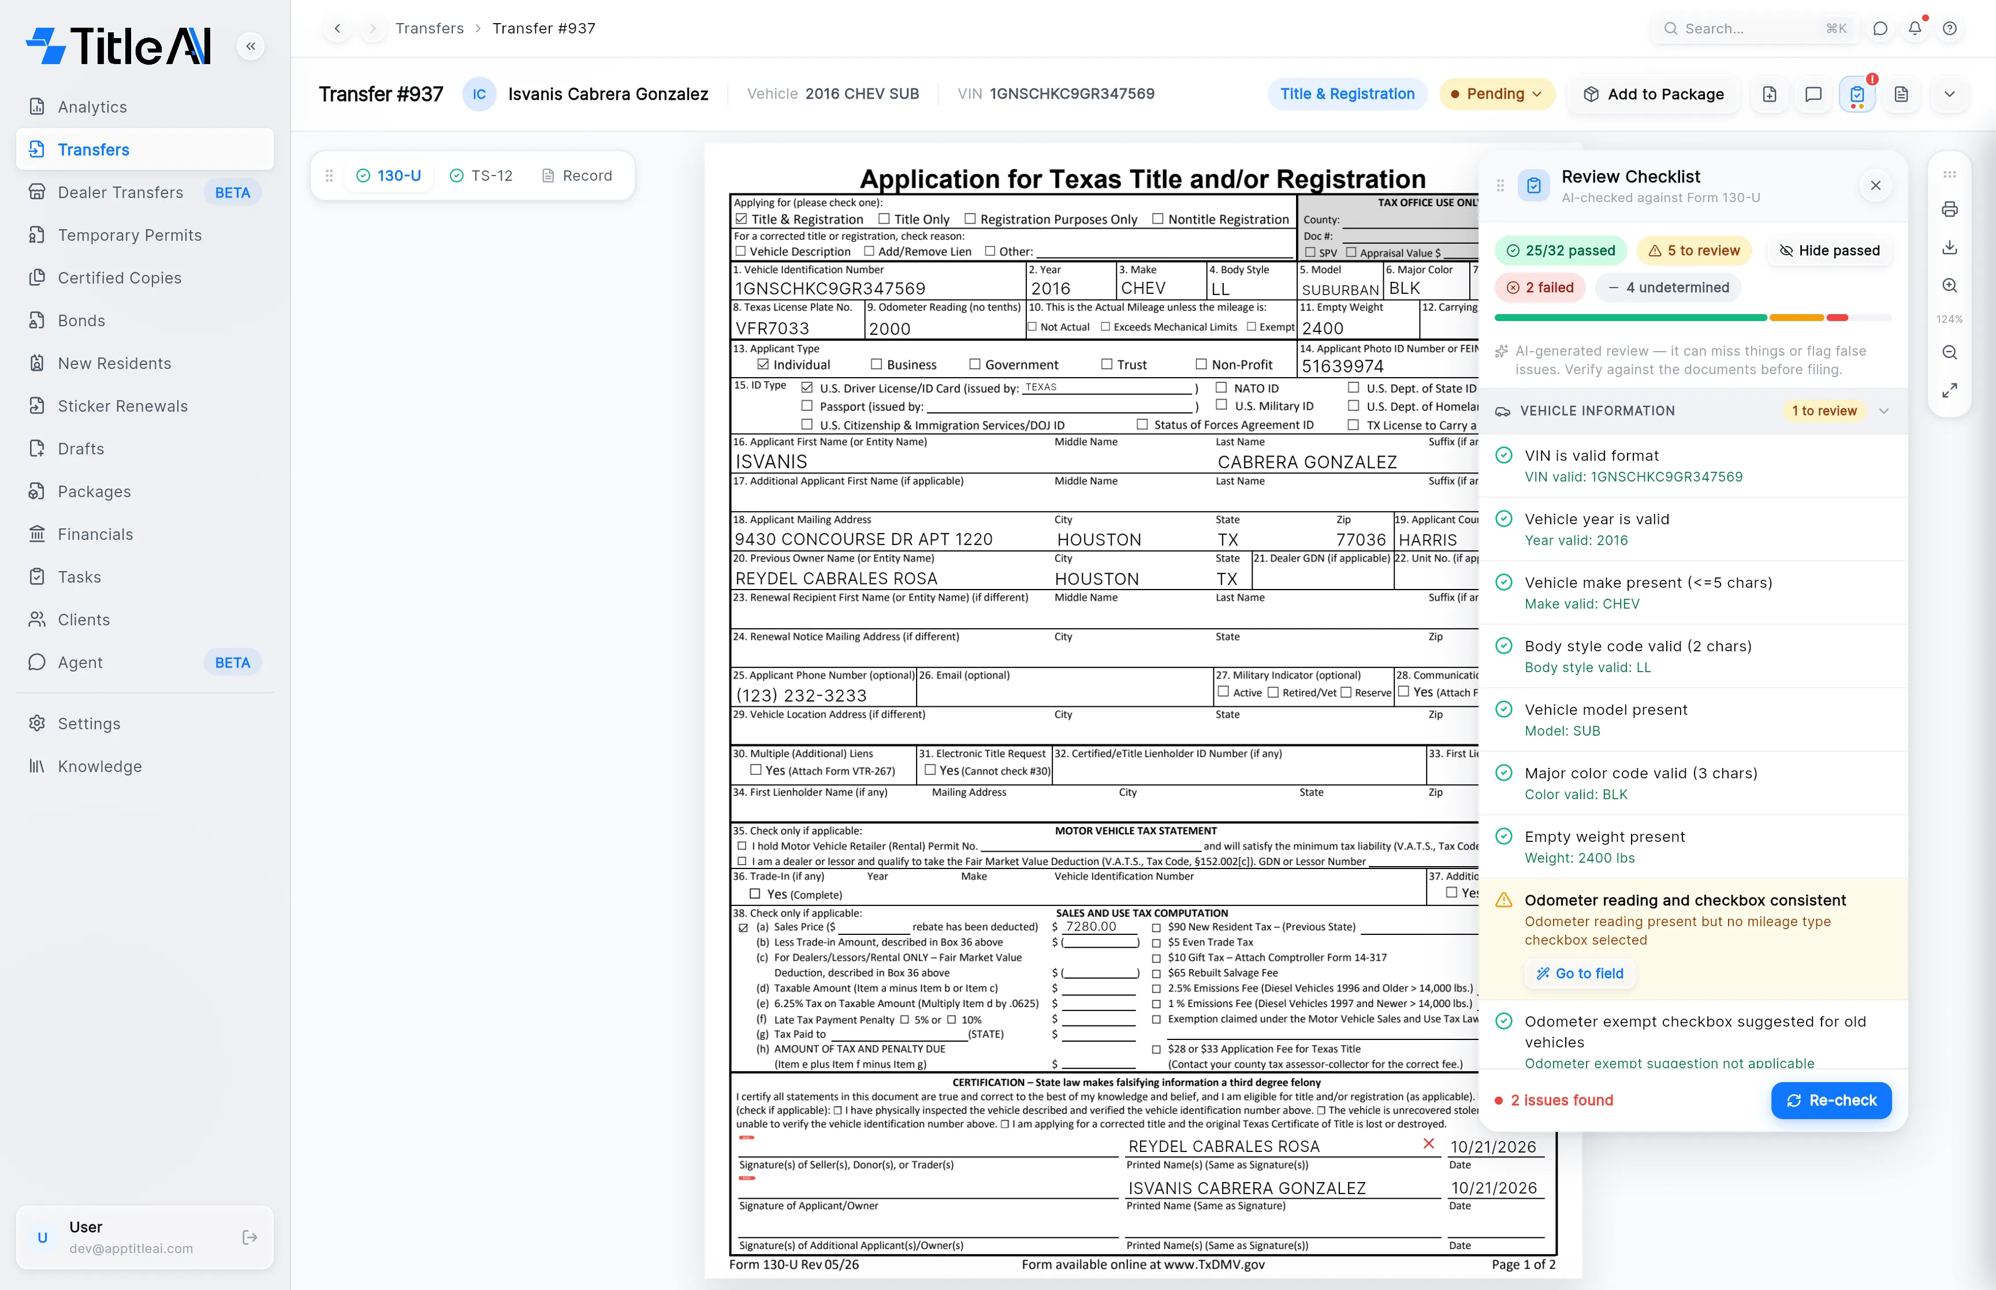Switch to the TS-12 tab
1996x1290 pixels.
point(481,176)
